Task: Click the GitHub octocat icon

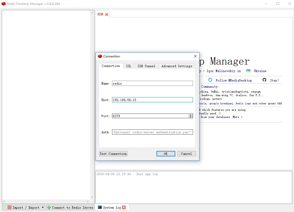Action: [x=264, y=80]
